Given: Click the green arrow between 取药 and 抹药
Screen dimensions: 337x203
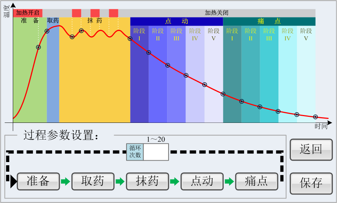Looking at the screenshot, I should coord(120,181).
